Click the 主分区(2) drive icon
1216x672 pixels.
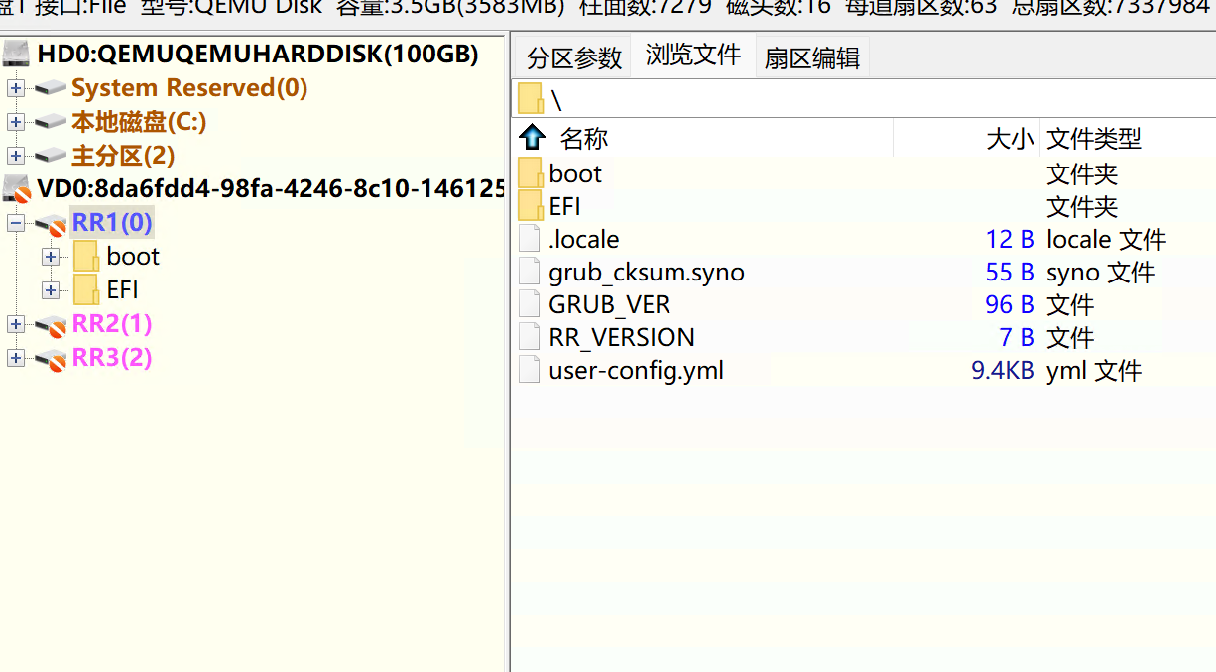(x=51, y=156)
